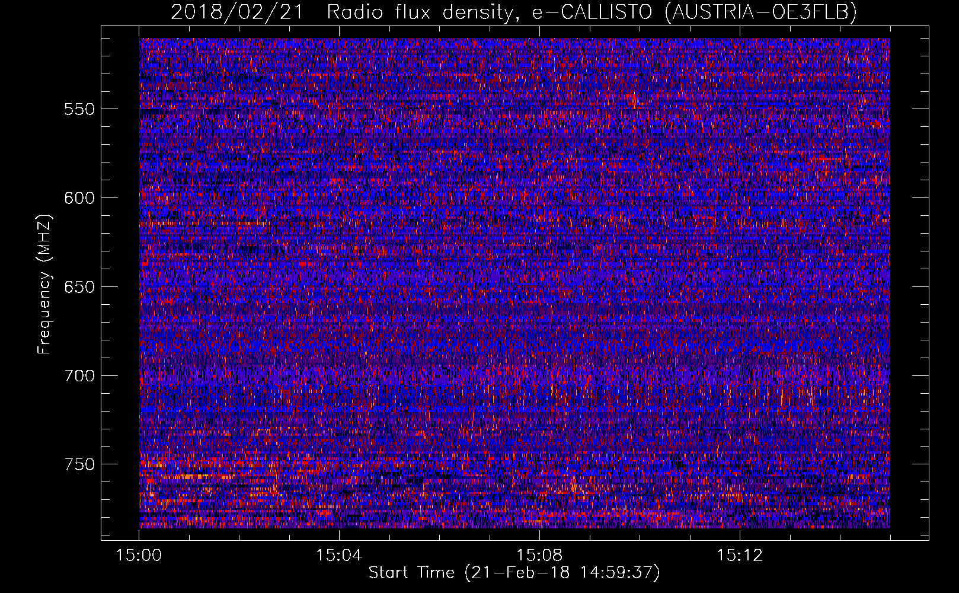
Task: Click the 15:04 time tick label
Action: 339,556
